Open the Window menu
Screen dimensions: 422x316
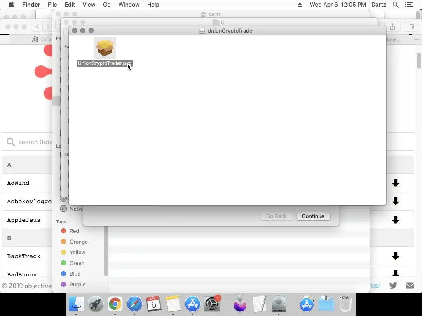[x=129, y=5]
